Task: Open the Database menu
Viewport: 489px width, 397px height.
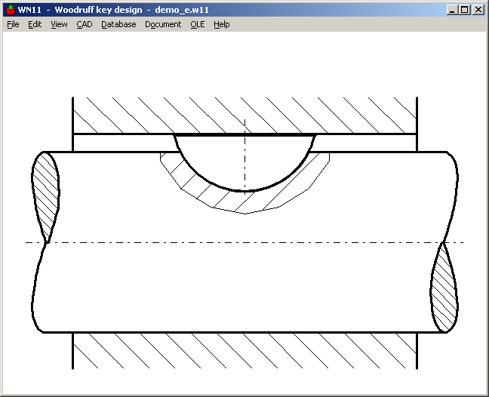Action: click(x=118, y=24)
